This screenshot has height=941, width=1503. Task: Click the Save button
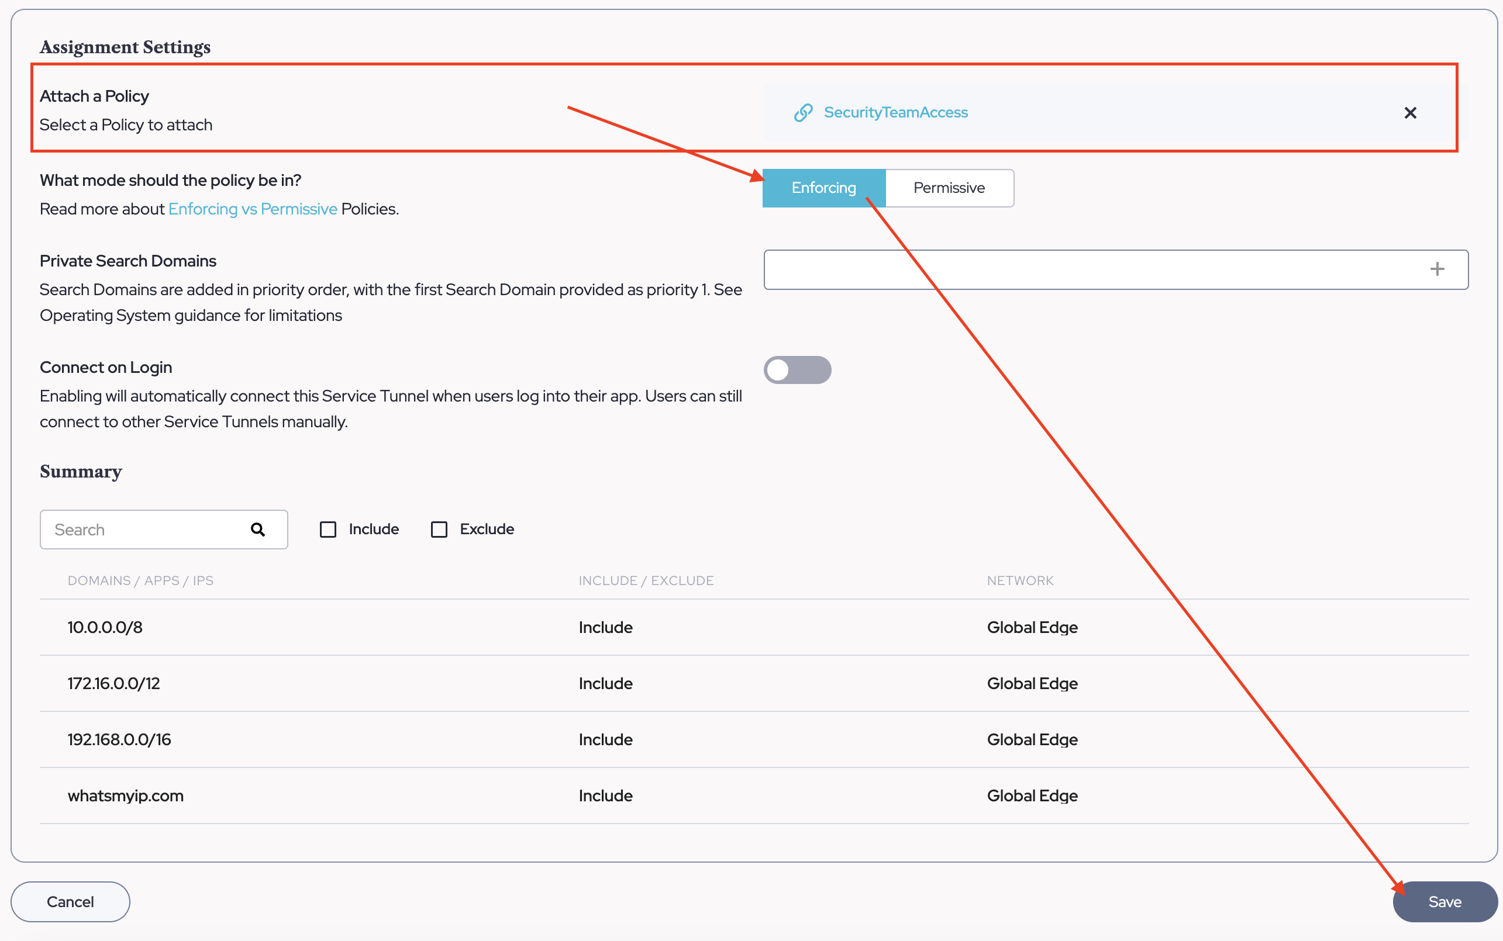[x=1444, y=902]
